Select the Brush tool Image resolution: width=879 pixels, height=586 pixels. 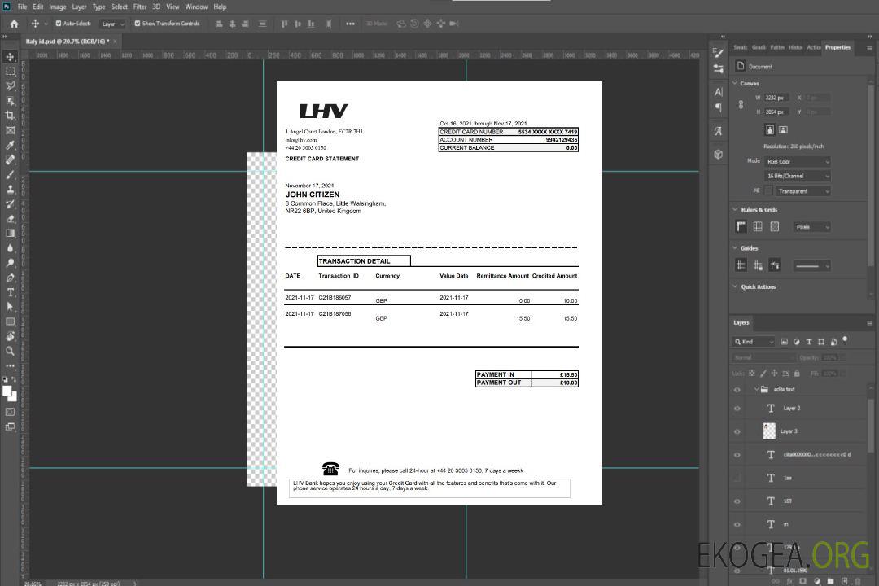coord(10,174)
